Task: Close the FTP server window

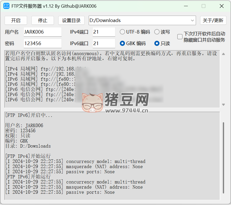Action: 221,6
